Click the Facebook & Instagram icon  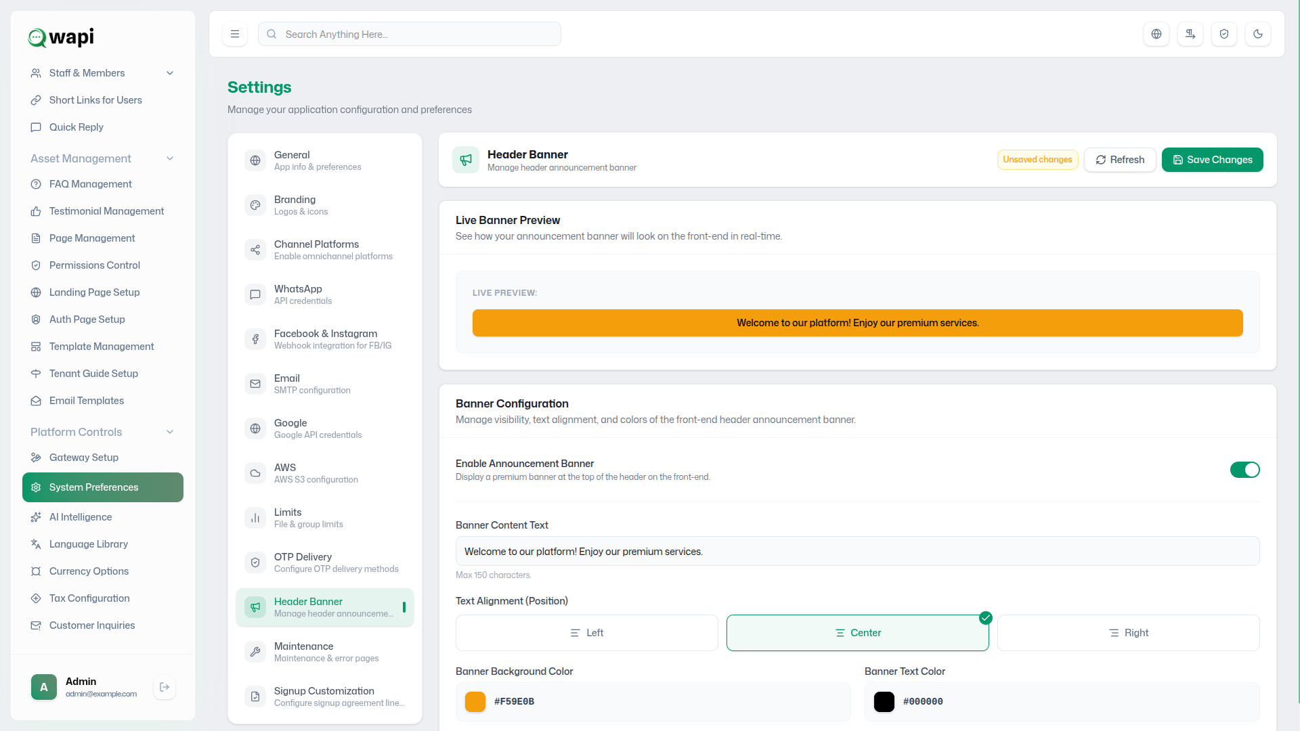point(255,339)
